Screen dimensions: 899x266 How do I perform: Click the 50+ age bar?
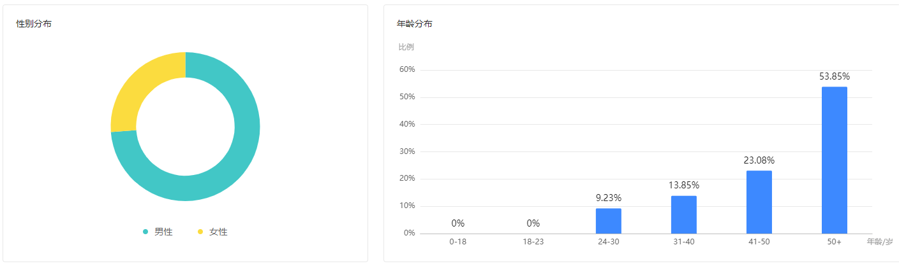click(x=834, y=160)
